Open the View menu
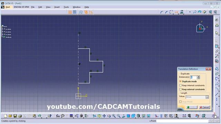This screenshot has height=124, width=221. [x=48, y=7]
